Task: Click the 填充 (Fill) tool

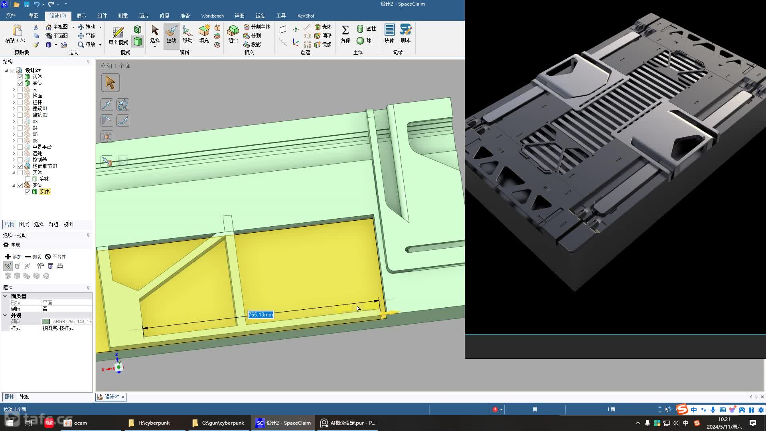Action: tap(204, 34)
